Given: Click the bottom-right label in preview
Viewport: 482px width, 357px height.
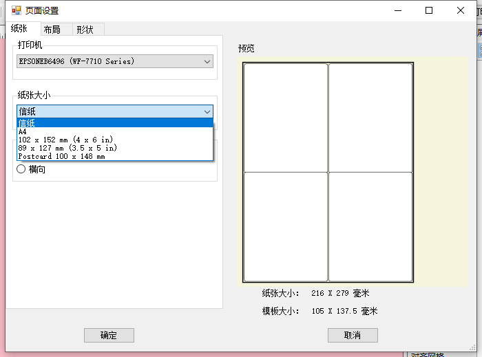Looking at the screenshot, I should [x=370, y=226].
